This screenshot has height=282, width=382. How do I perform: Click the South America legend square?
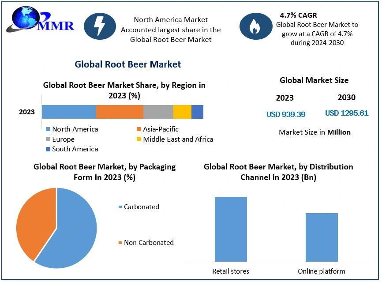click(49, 149)
